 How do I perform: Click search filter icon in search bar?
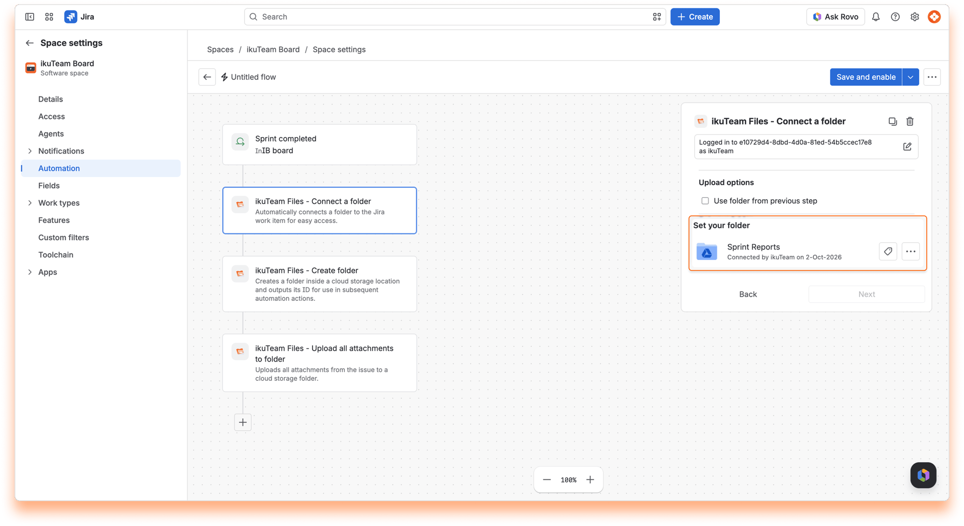click(x=657, y=17)
